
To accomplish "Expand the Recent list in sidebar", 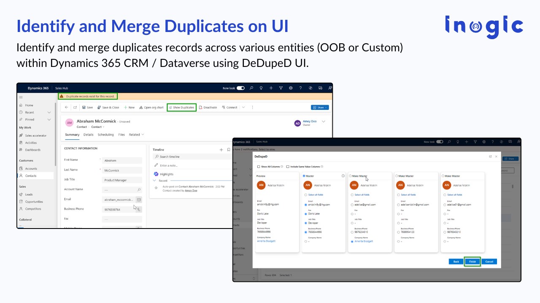I will coord(49,112).
